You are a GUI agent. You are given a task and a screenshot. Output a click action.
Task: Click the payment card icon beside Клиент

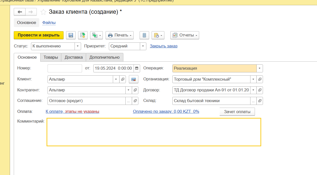pyautogui.click(x=134, y=79)
